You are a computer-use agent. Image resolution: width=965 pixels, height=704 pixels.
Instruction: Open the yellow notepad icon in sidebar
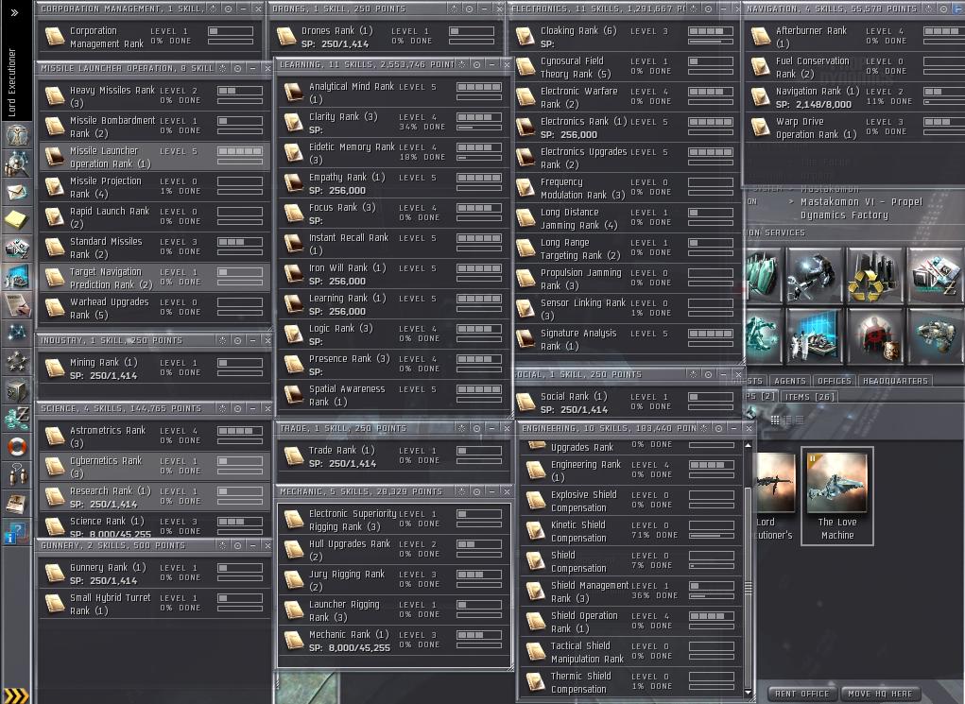tap(16, 220)
